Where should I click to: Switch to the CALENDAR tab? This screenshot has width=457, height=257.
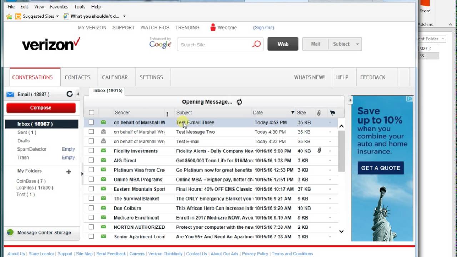(115, 77)
